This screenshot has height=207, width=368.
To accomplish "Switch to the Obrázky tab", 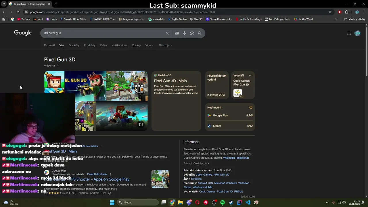I will coord(74,45).
